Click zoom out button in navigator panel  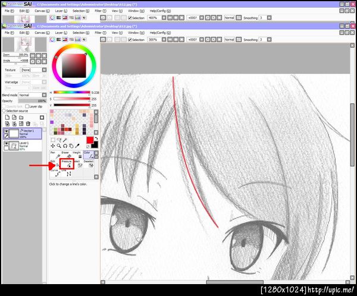point(33,55)
